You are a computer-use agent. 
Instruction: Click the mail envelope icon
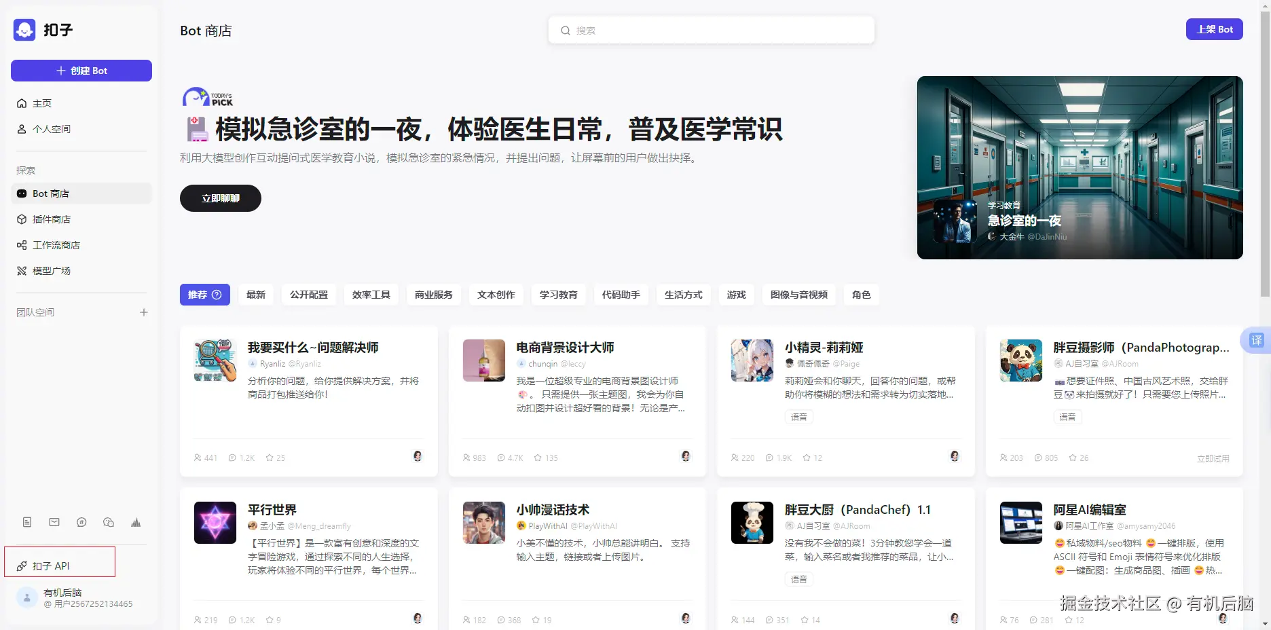coord(54,522)
